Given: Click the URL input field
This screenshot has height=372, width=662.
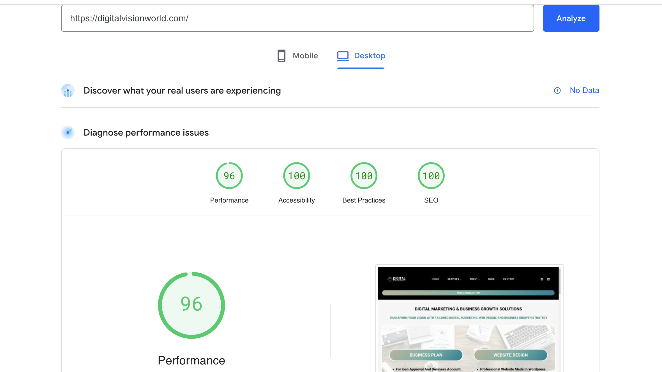Looking at the screenshot, I should tap(298, 18).
